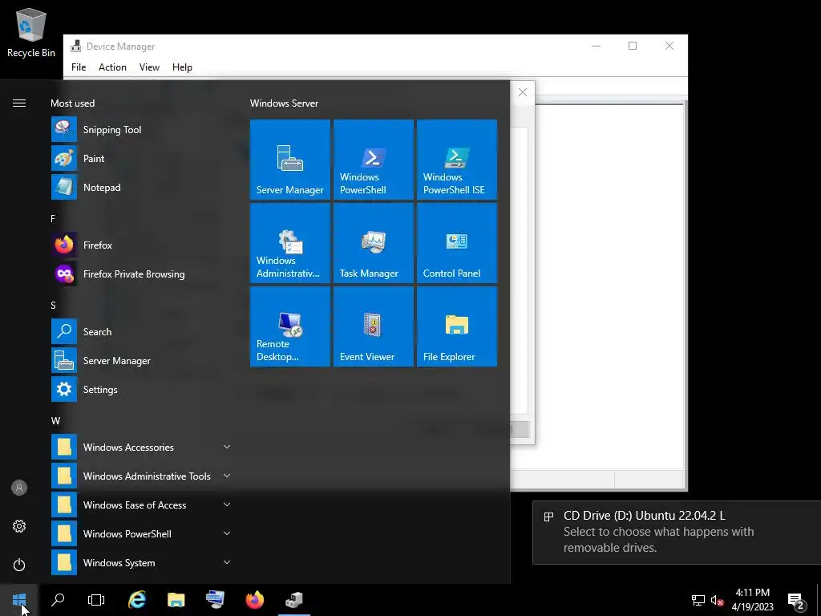Open the Action Center notification icon
Image resolution: width=821 pixels, height=616 pixels.
pos(796,600)
